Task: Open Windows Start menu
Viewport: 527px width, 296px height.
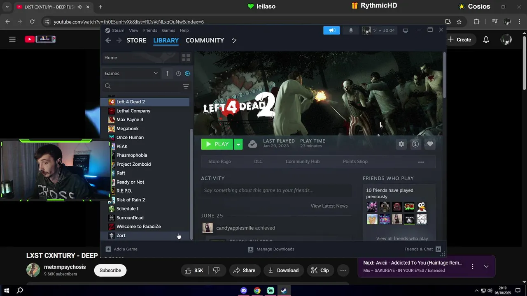Action: 7,291
